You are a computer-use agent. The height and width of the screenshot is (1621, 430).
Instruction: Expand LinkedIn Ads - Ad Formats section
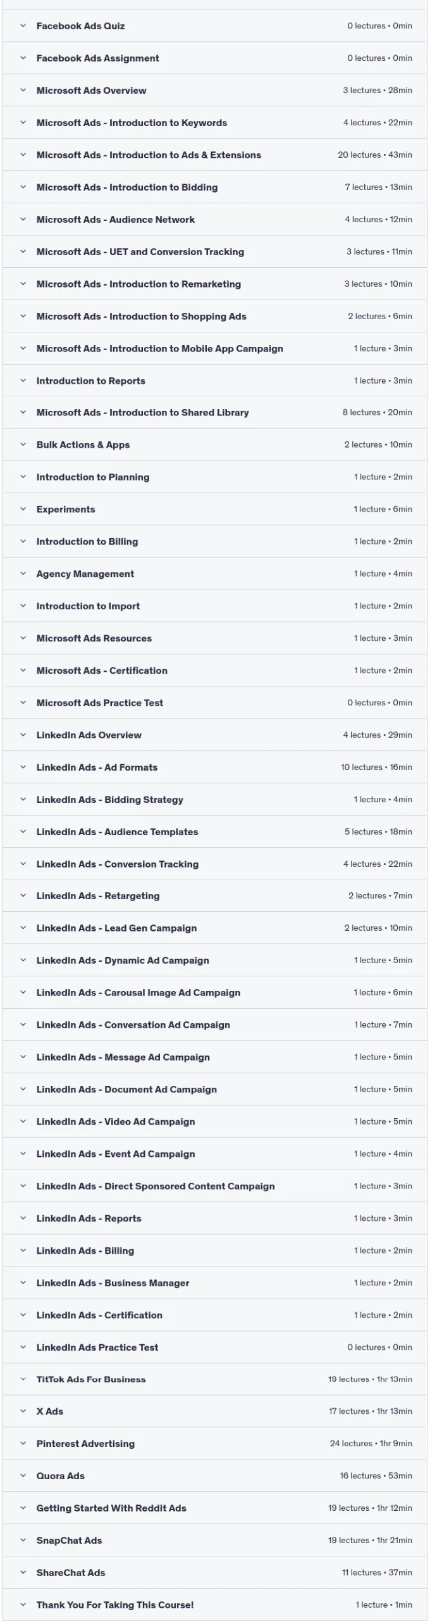coord(214,767)
